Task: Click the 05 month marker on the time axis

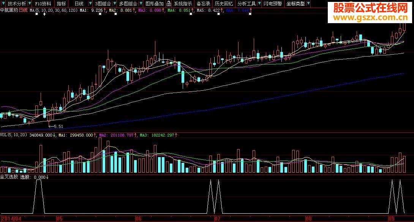Action: pyautogui.click(x=59, y=219)
